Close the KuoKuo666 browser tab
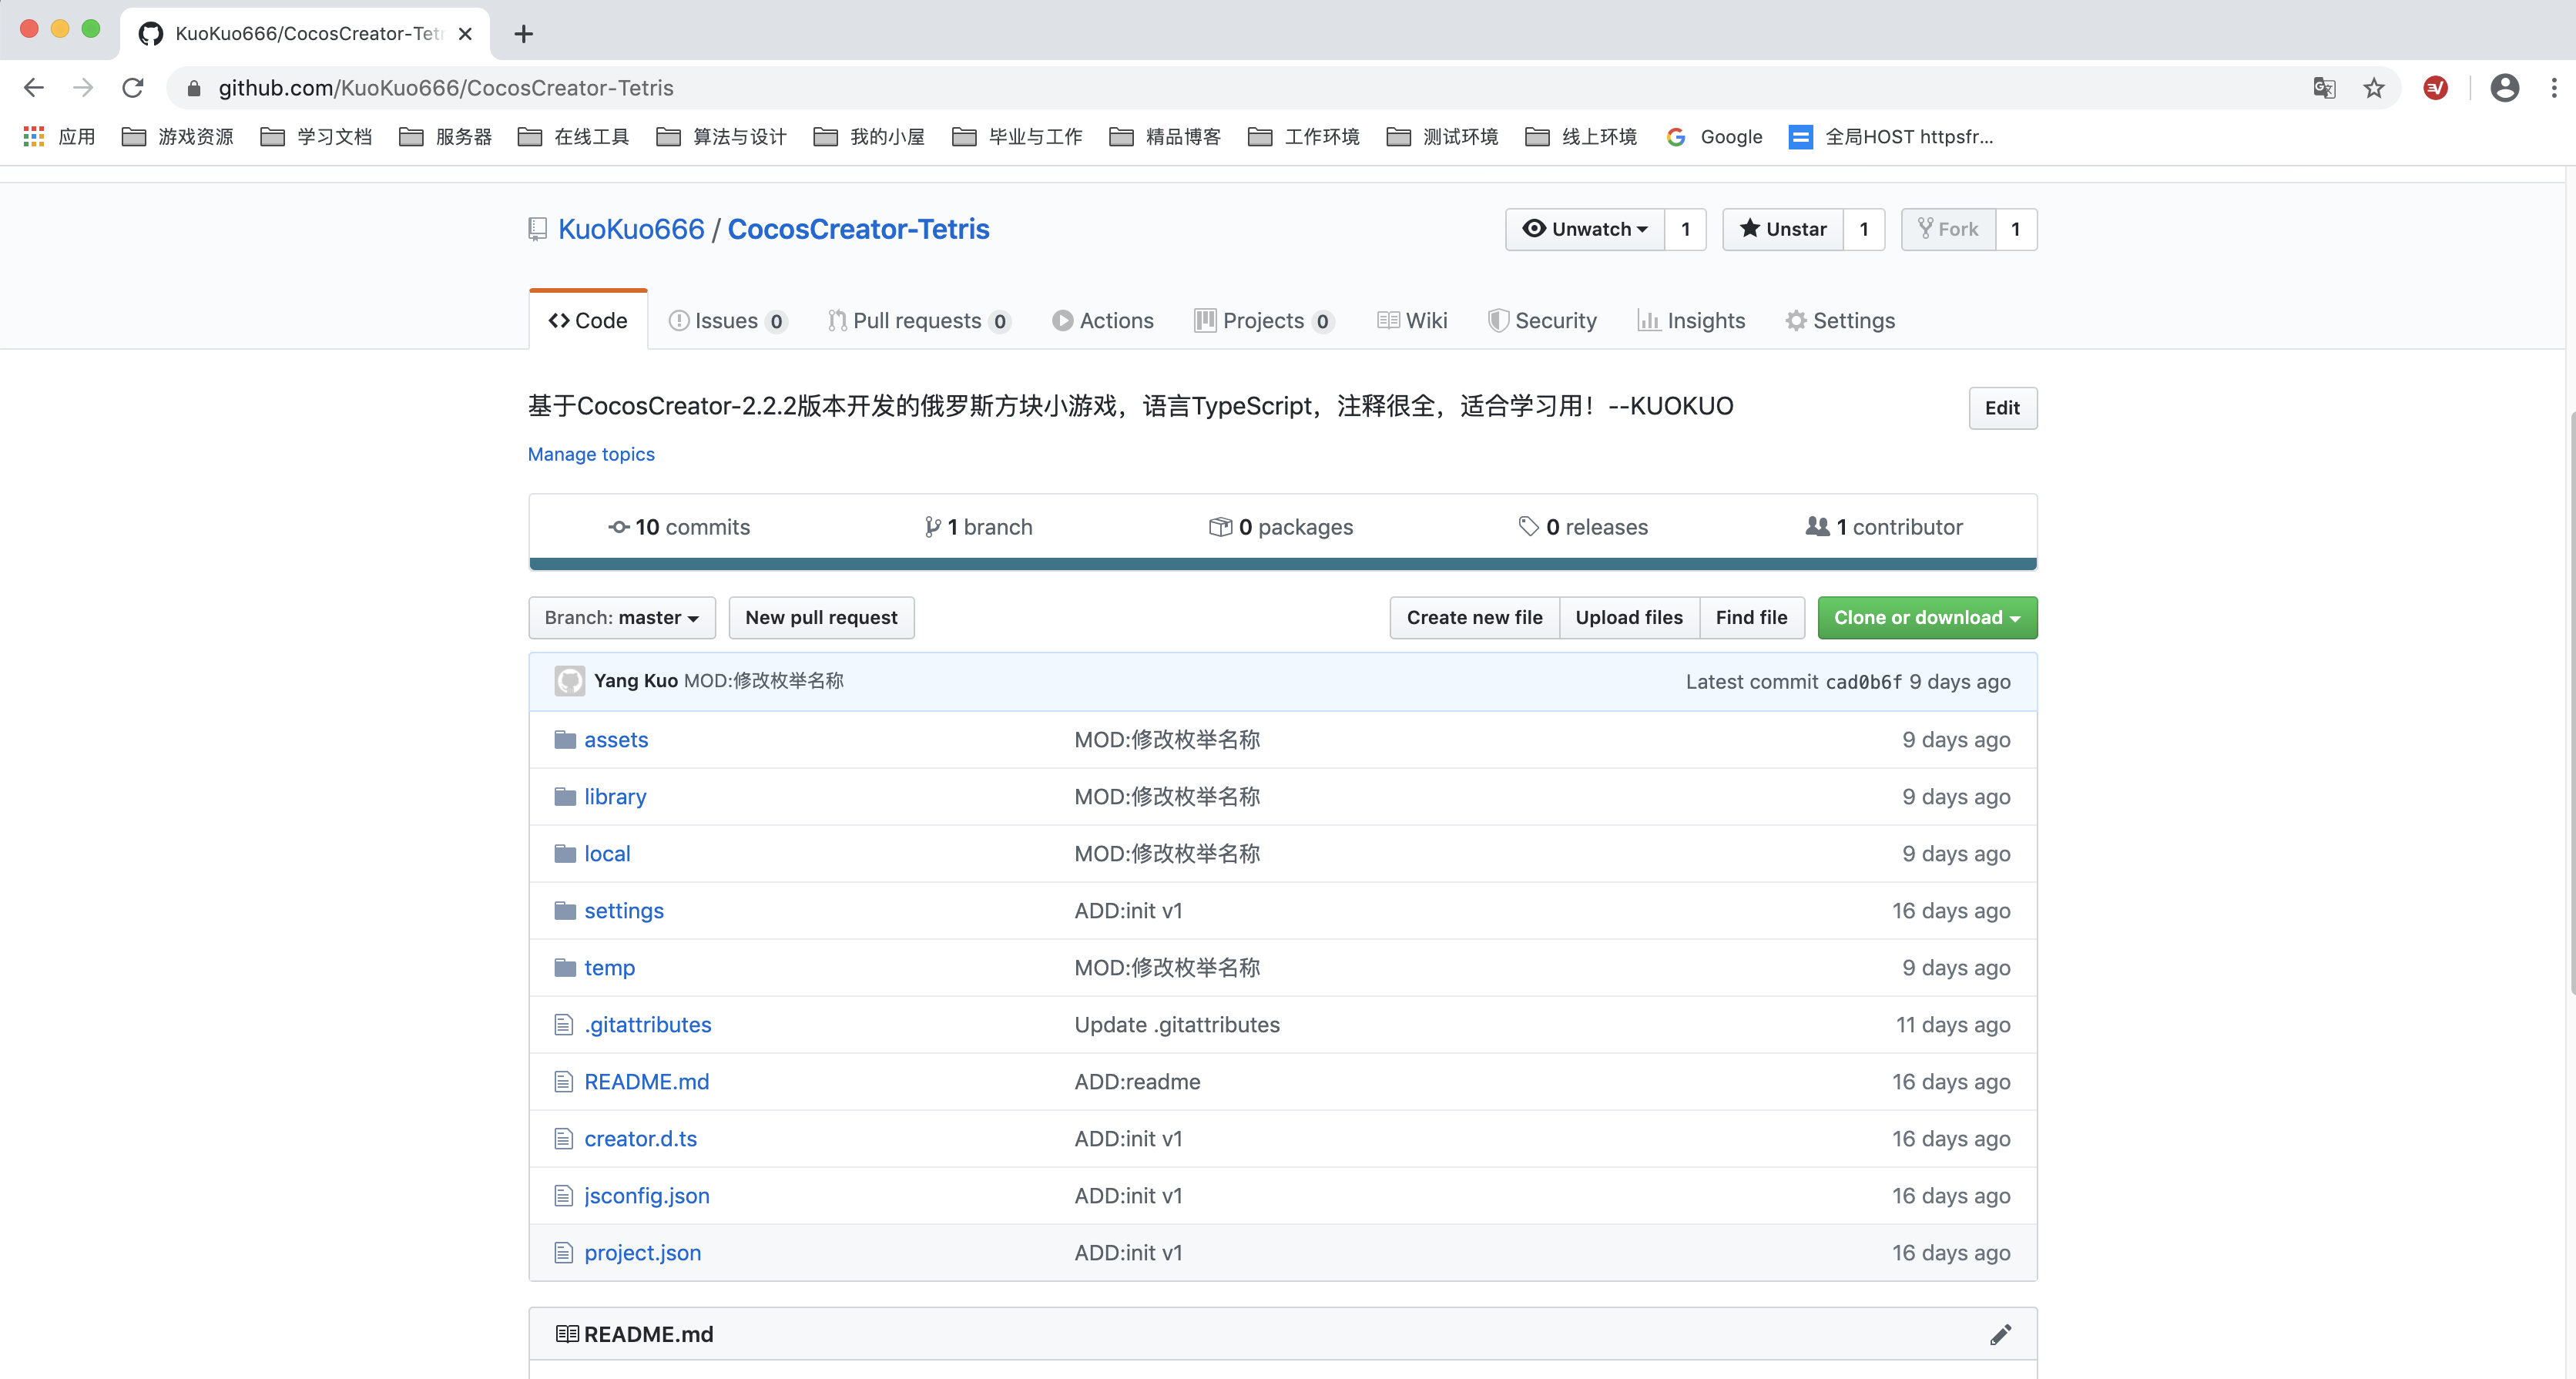Image resolution: width=2576 pixels, height=1379 pixels. click(465, 34)
